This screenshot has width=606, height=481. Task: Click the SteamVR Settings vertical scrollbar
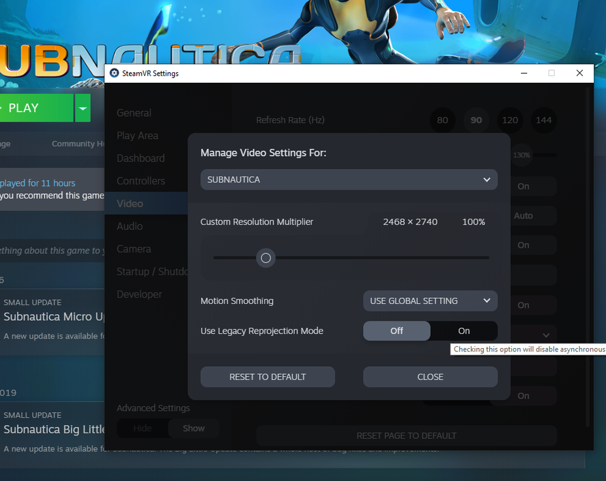[x=587, y=257]
